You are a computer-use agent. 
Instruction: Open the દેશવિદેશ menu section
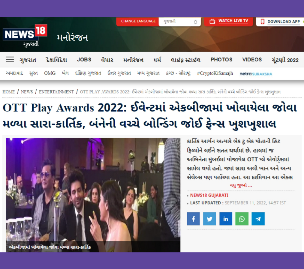pos(56,60)
